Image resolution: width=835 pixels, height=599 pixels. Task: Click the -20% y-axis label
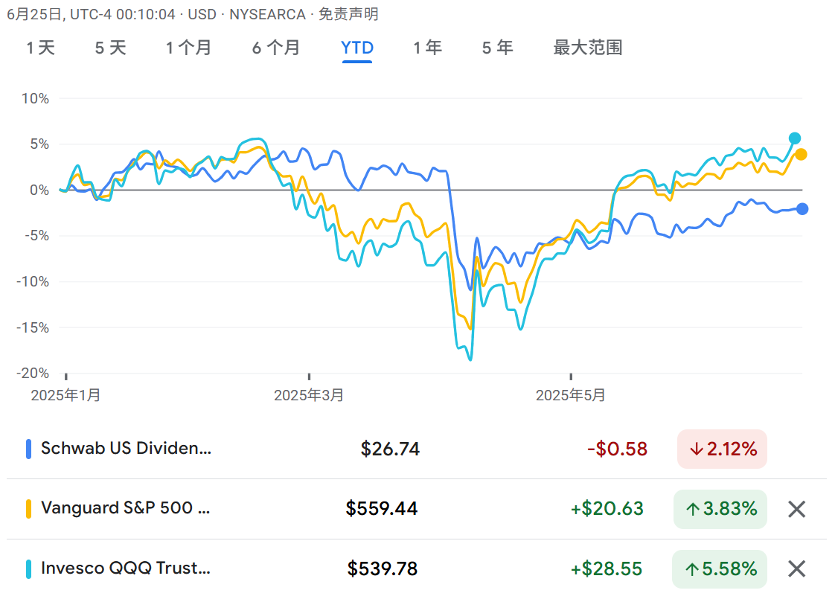click(33, 373)
